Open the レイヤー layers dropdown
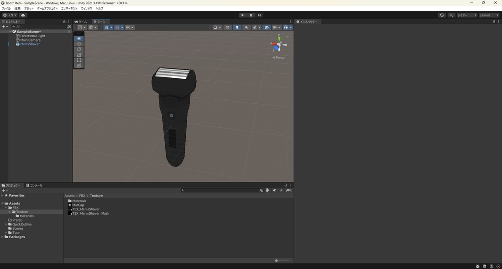The image size is (502, 269). tap(467, 15)
